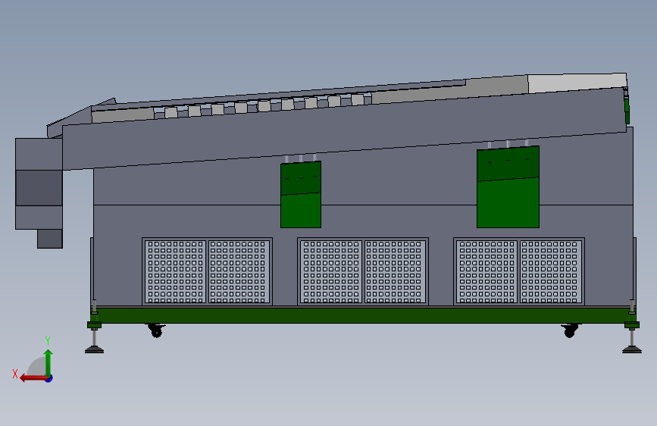Select the smaller green panel on the machine body
The width and height of the screenshot is (657, 426).
301,195
